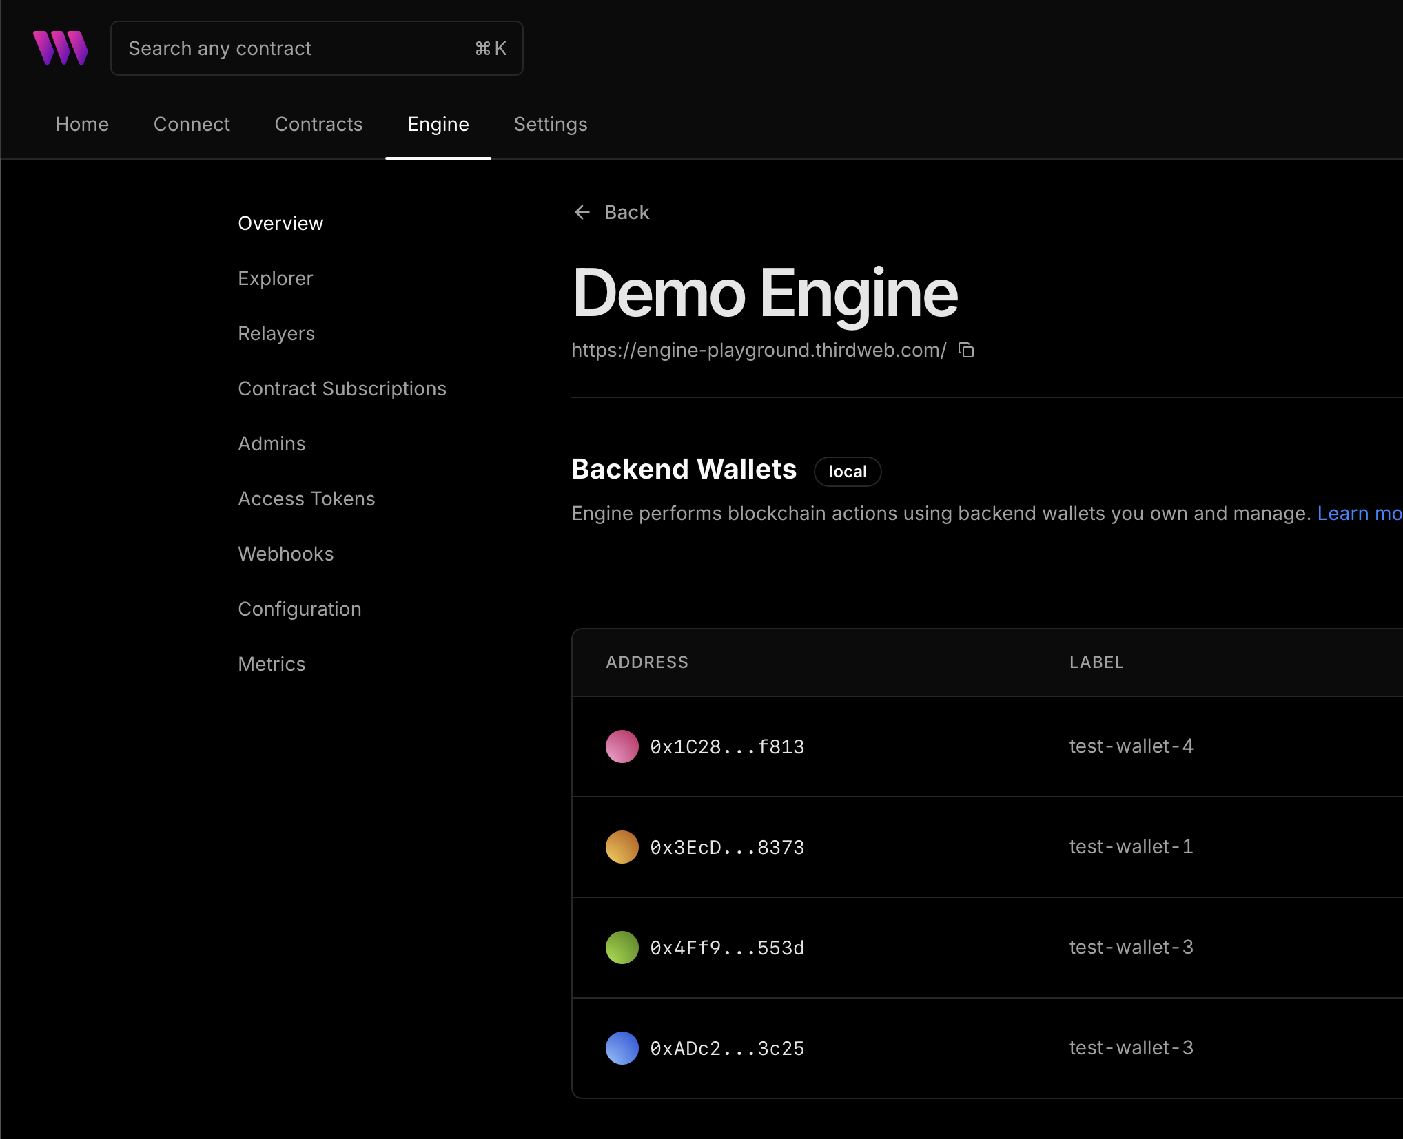Select Relayers in the sidebar
The width and height of the screenshot is (1403, 1139).
(276, 333)
